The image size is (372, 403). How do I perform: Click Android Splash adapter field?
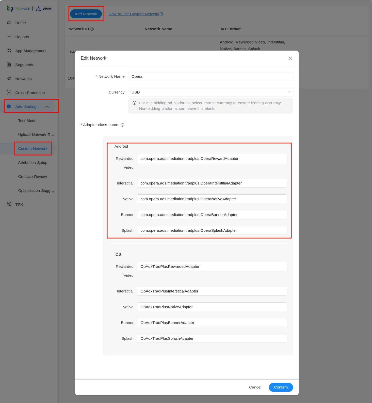pos(212,230)
